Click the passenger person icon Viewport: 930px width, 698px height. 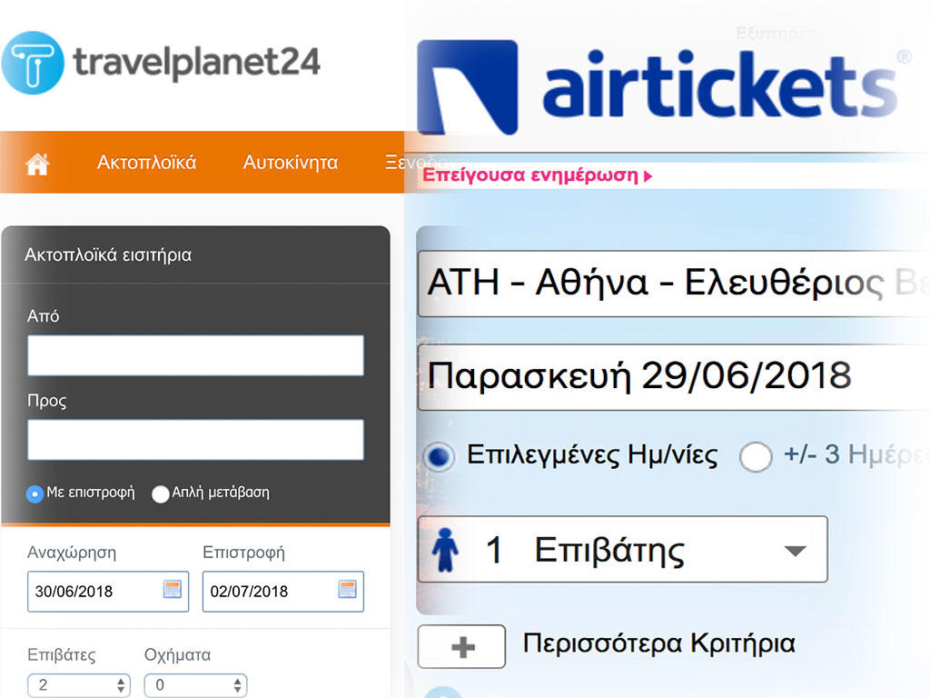445,550
